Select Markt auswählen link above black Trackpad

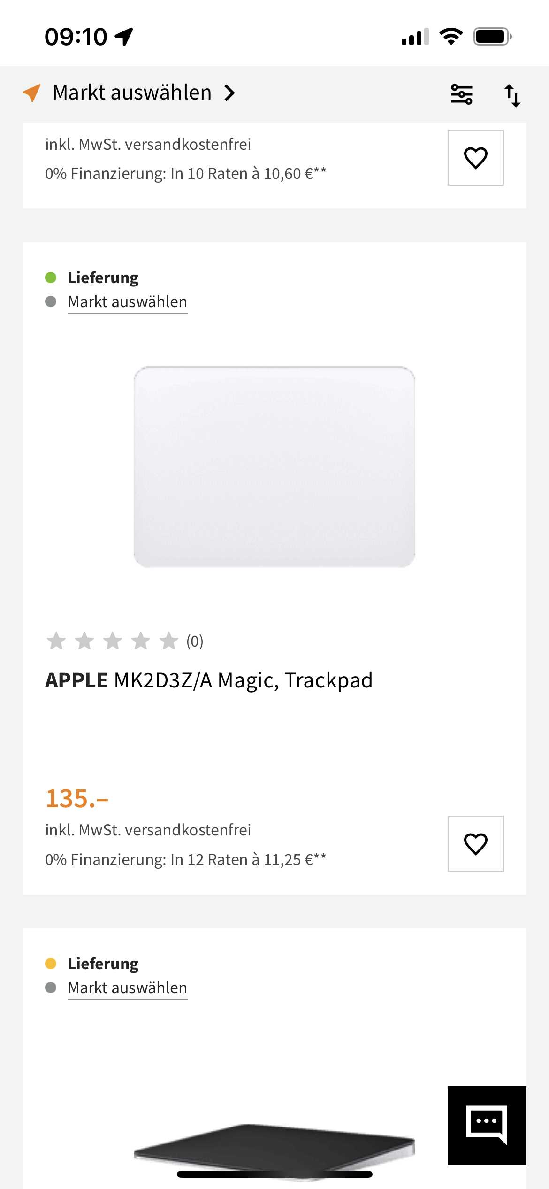click(x=127, y=988)
